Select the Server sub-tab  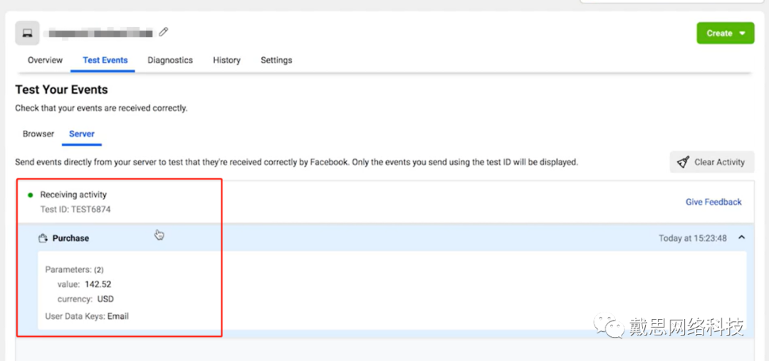click(82, 134)
